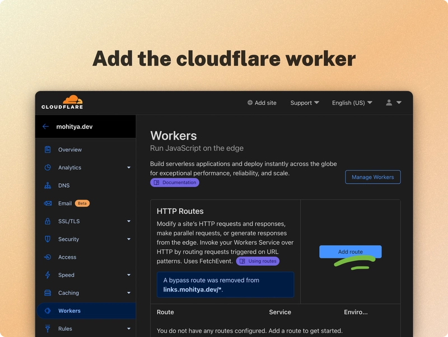Click the Workers diamond icon
448x337 pixels.
tap(48, 311)
